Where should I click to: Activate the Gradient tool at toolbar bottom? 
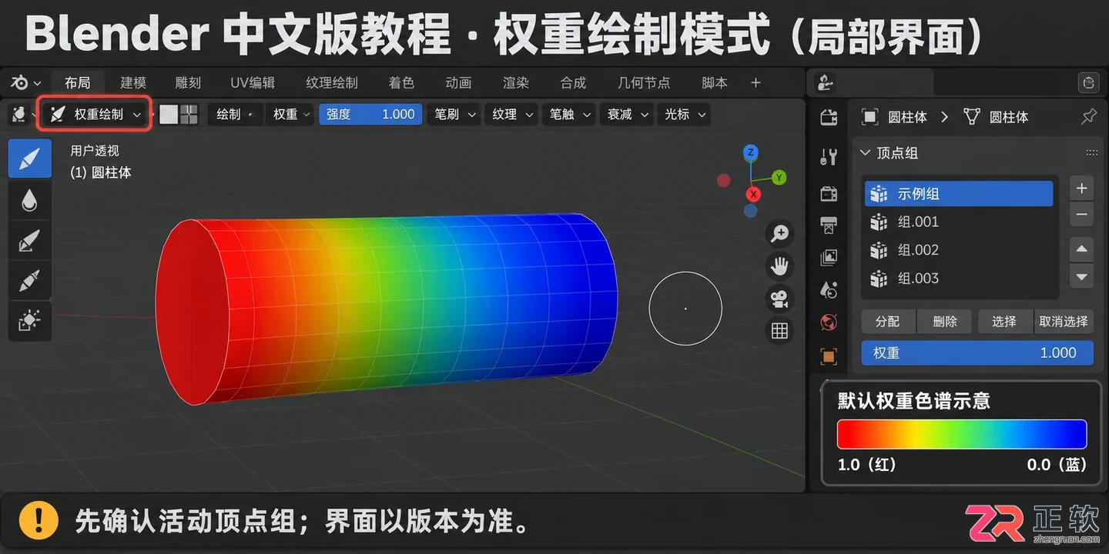coord(30,320)
